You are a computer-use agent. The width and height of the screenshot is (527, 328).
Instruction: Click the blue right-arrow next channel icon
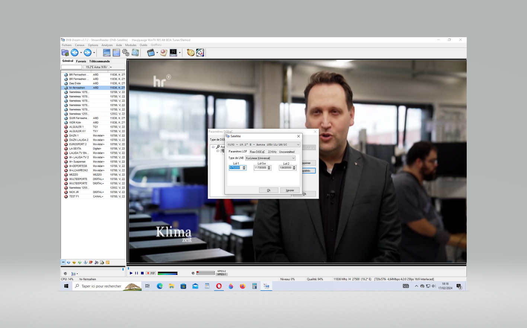coord(87,53)
